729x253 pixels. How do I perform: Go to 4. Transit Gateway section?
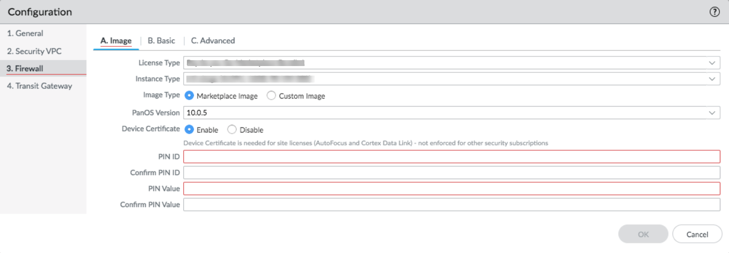coord(40,86)
